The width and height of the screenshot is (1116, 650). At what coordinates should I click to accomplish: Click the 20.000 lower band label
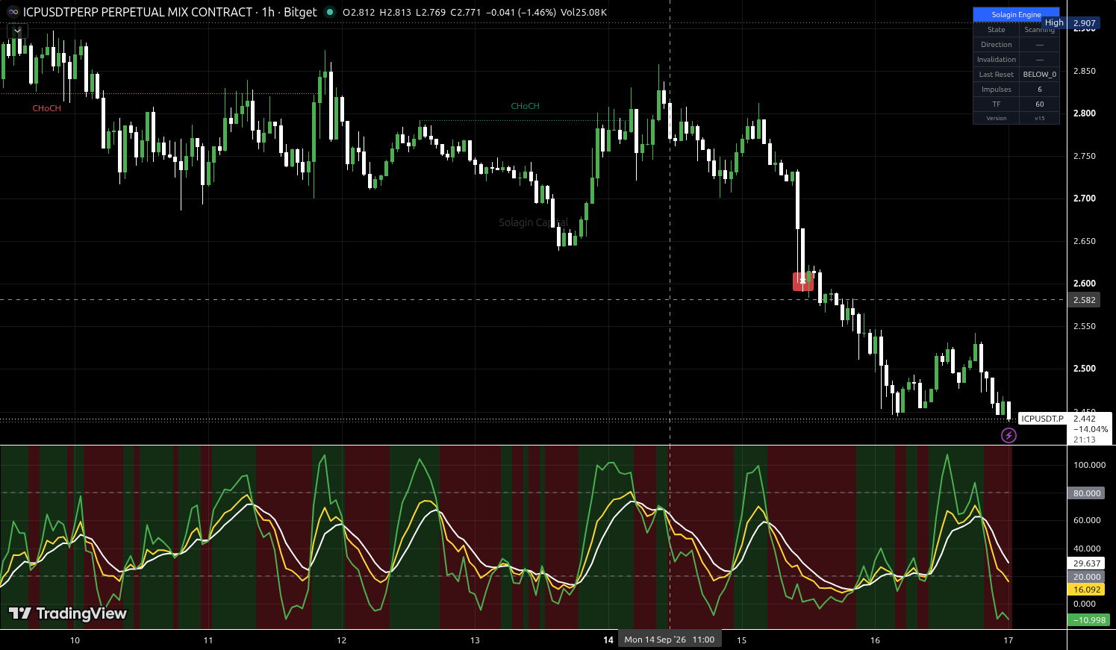(x=1087, y=577)
